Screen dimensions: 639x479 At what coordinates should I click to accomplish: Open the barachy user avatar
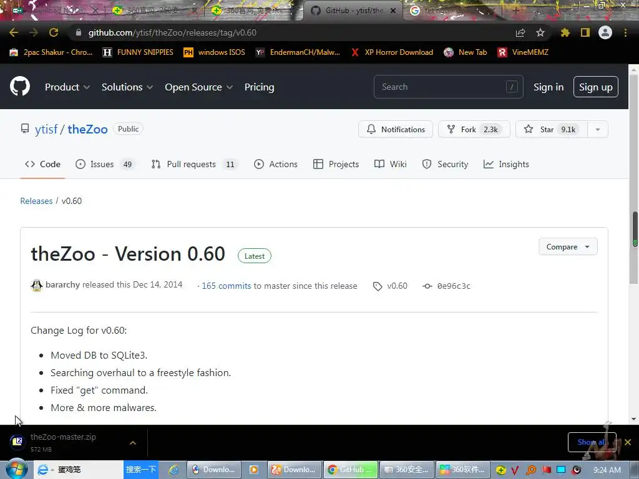coord(37,285)
